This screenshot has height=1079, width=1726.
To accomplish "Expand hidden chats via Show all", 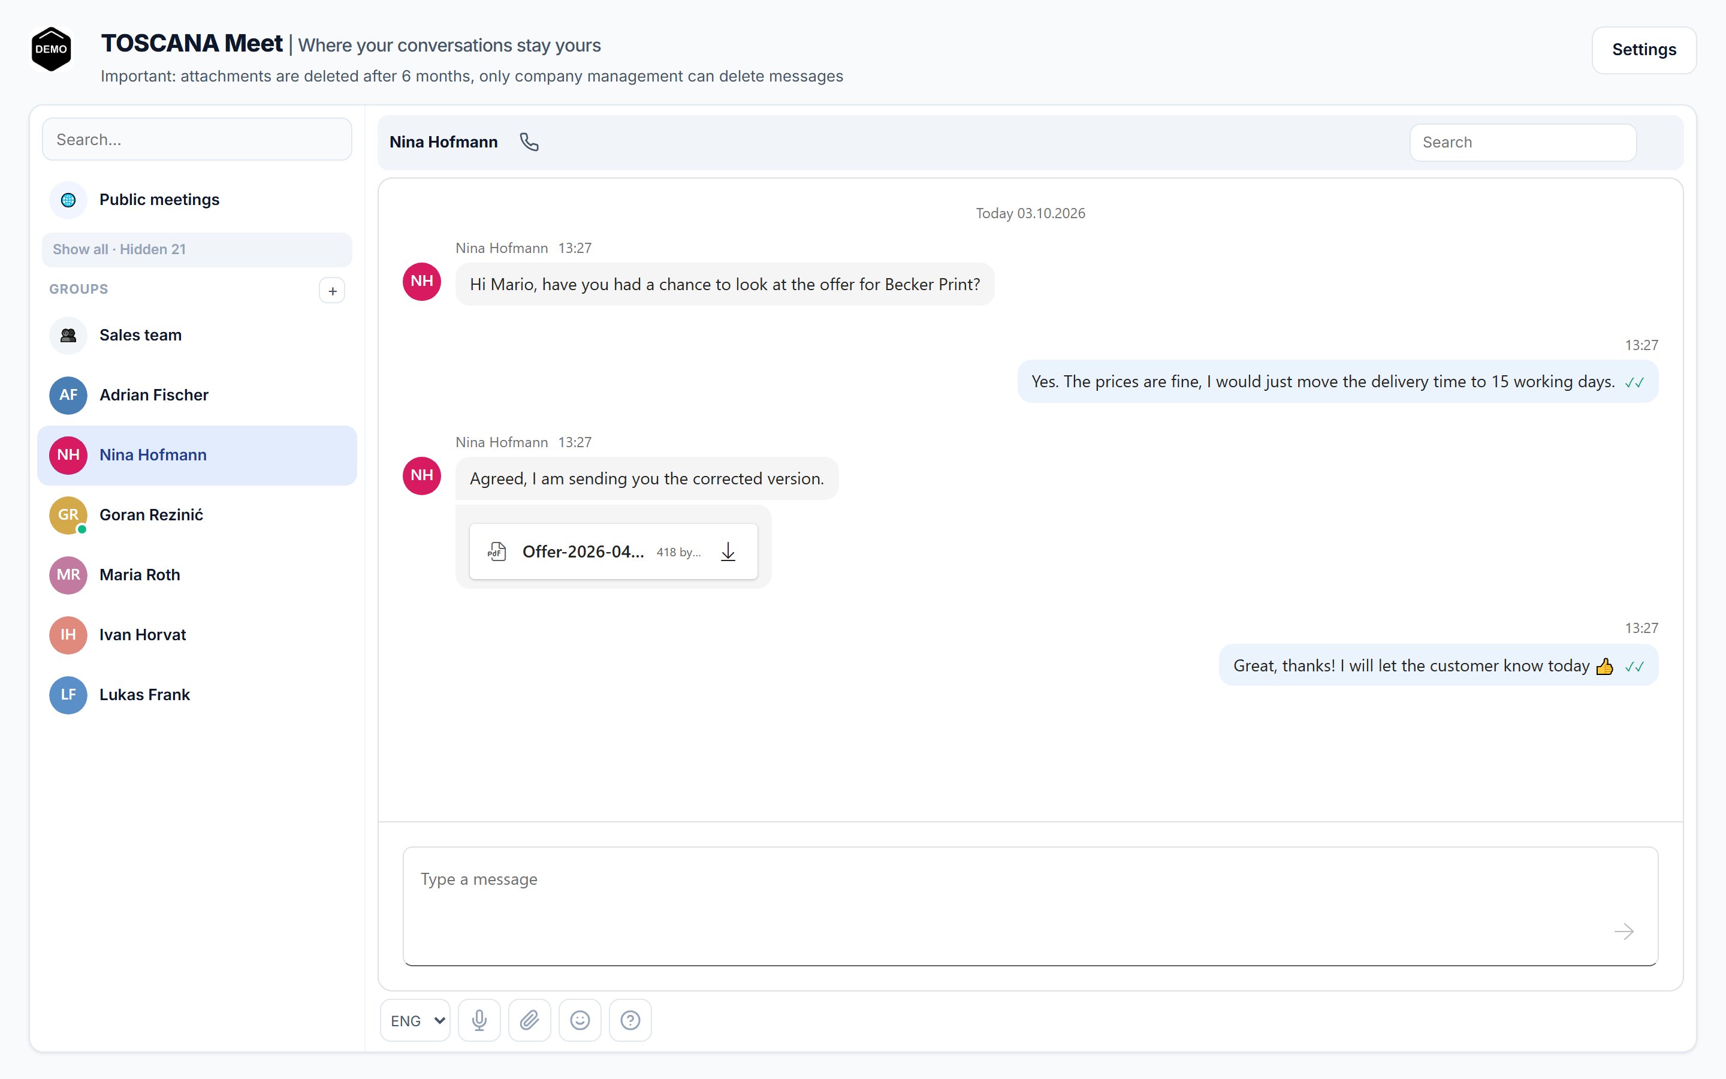I will [x=197, y=250].
